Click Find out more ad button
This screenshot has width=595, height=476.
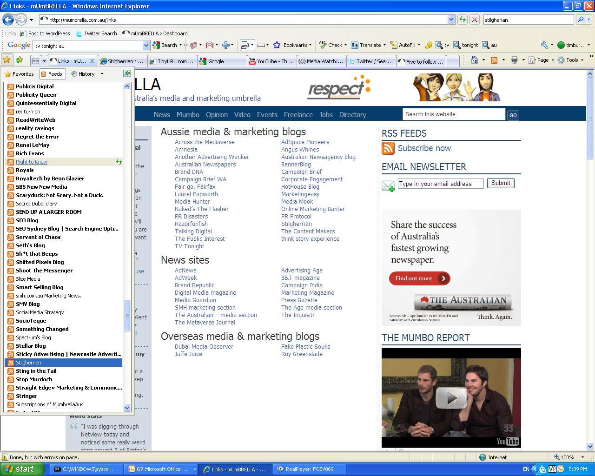419,278
